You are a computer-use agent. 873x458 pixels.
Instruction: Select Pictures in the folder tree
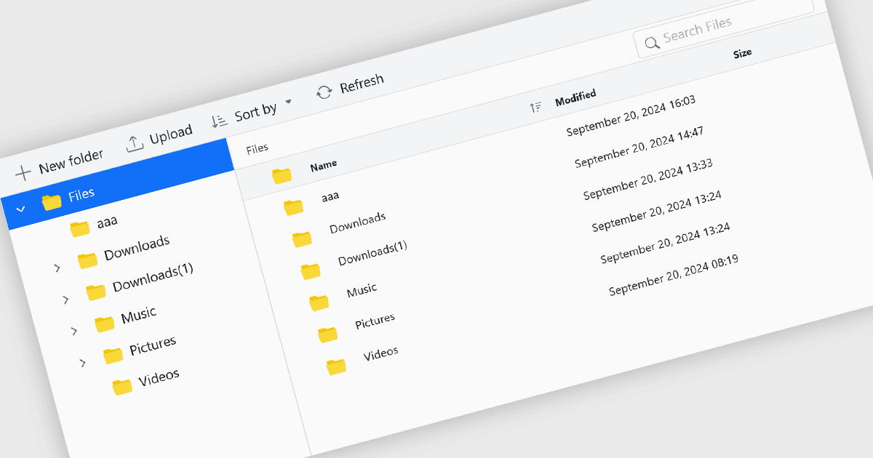click(153, 347)
